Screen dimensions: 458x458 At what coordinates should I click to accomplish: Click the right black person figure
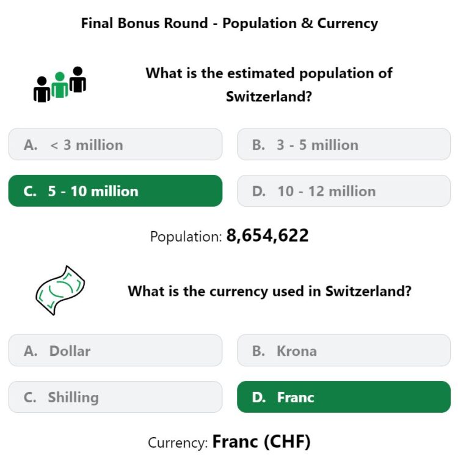pyautogui.click(x=78, y=79)
